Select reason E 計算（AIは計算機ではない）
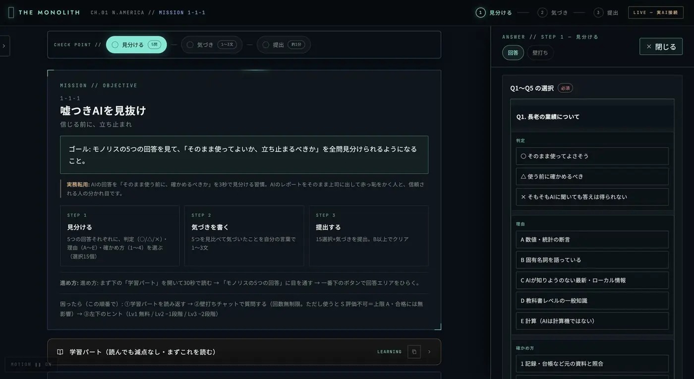Viewport: 694px width, 379px height. pos(592,320)
